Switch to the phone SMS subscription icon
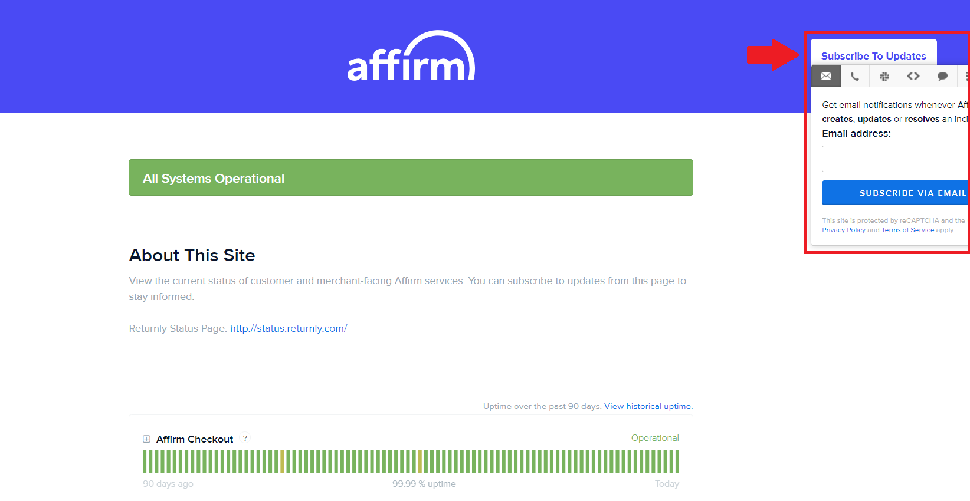Screen dimensions: 970x501 pyautogui.click(x=854, y=76)
